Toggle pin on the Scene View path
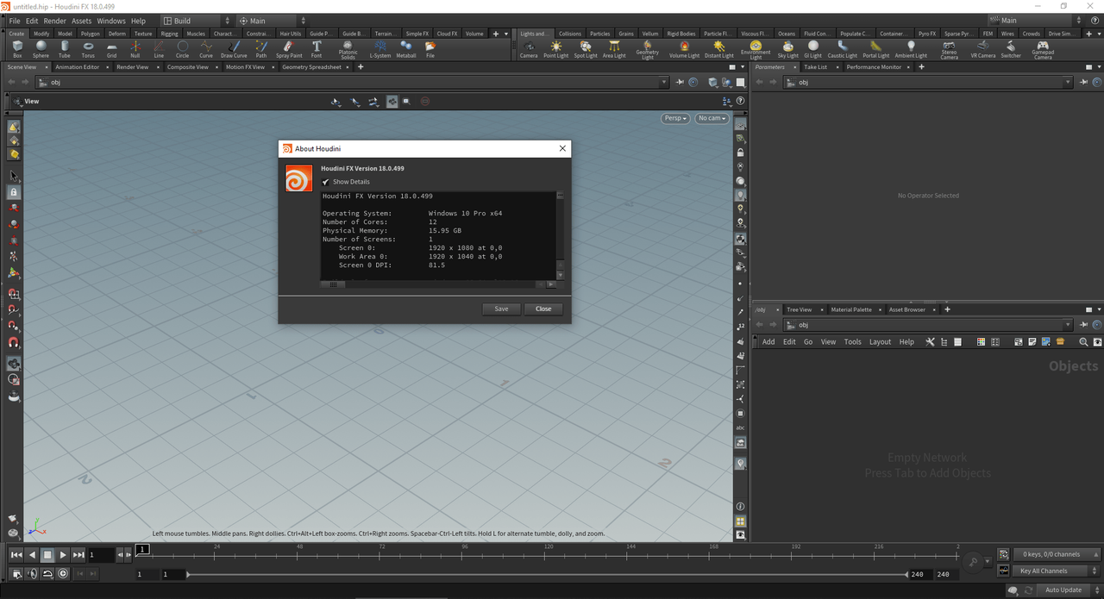This screenshot has width=1104, height=599. click(680, 82)
